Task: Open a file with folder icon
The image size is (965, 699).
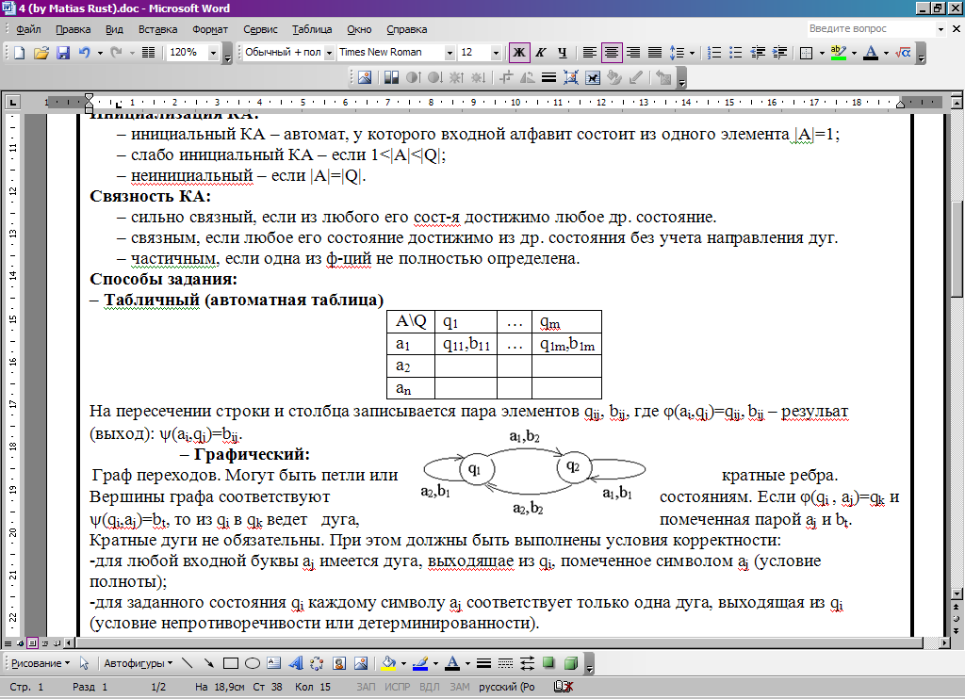Action: 41,53
